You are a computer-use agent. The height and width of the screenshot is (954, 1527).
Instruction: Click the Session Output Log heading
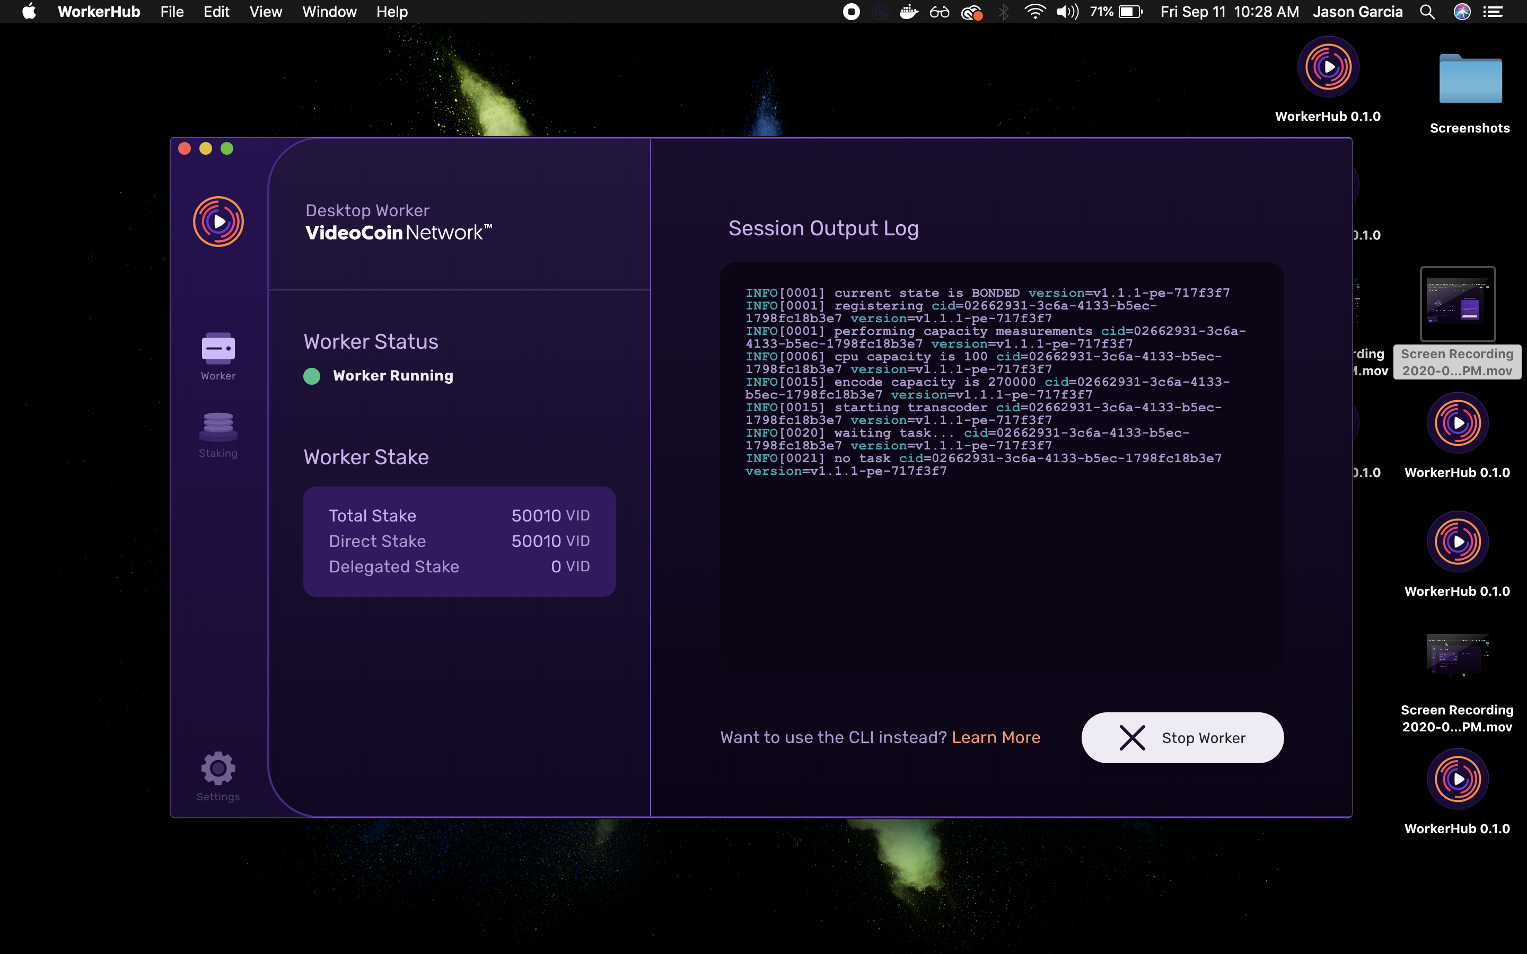click(823, 228)
